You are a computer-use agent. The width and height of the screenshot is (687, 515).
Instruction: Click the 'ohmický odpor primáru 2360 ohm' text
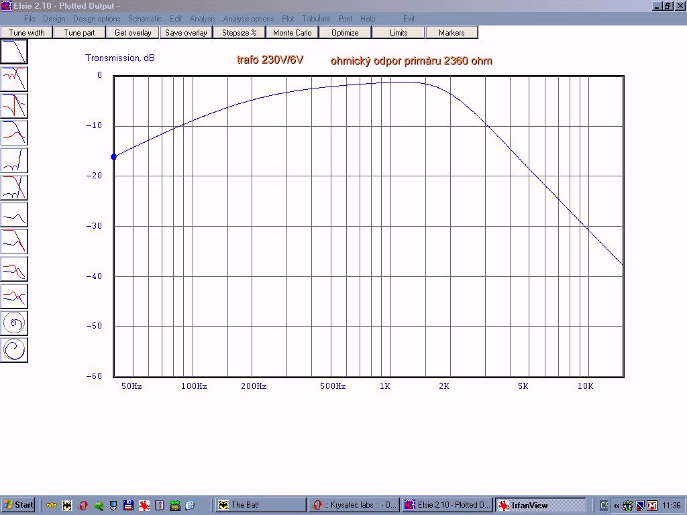point(411,61)
